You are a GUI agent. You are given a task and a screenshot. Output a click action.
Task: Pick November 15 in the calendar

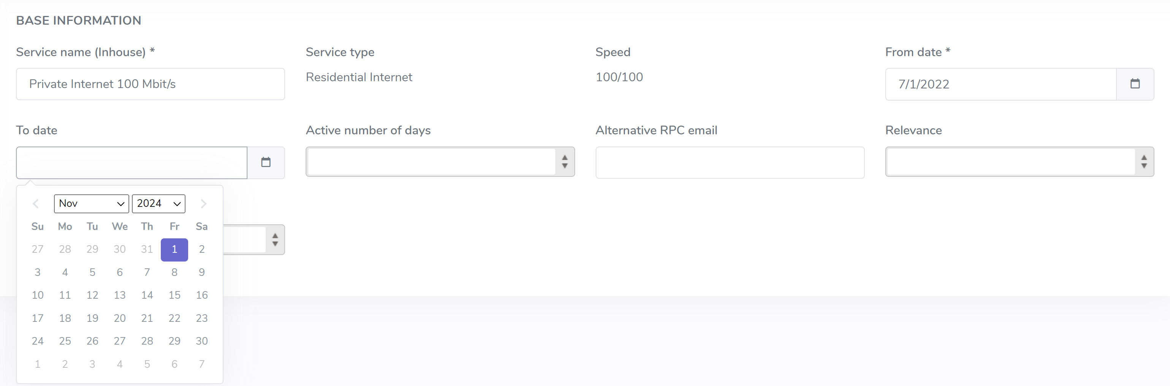tap(174, 295)
